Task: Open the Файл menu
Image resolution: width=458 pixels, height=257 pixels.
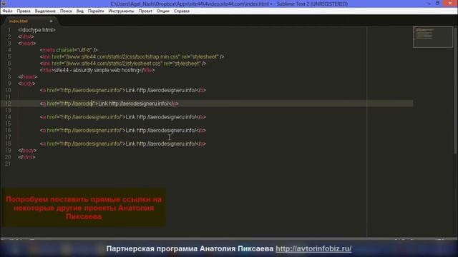Action: (x=7, y=11)
